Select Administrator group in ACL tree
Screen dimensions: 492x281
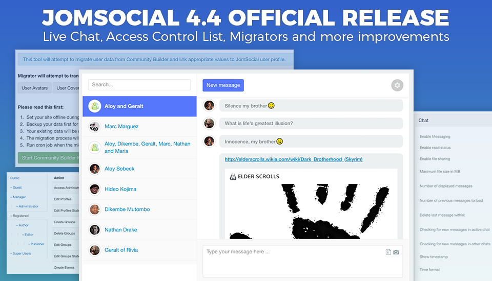click(x=27, y=206)
